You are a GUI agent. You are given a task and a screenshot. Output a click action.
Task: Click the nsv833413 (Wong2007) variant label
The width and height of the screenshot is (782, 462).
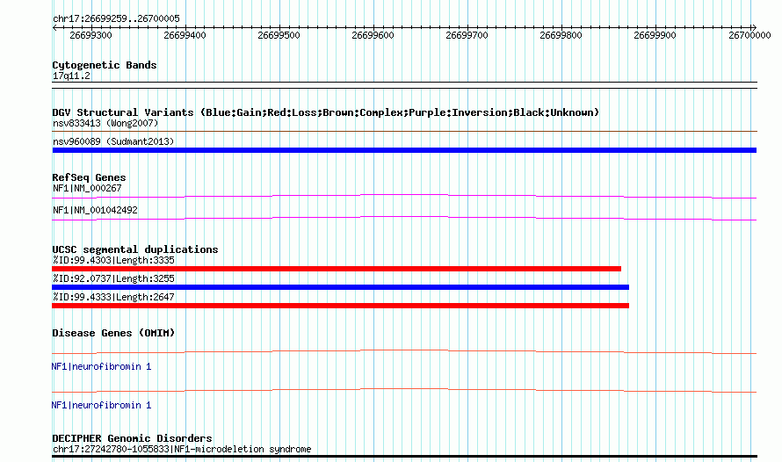[x=105, y=123]
